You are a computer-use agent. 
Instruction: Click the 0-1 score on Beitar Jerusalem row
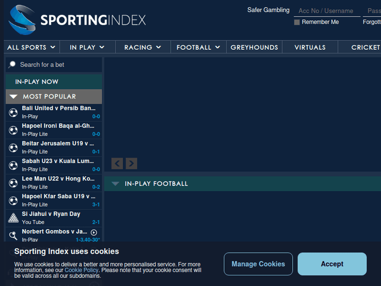pyautogui.click(x=96, y=152)
